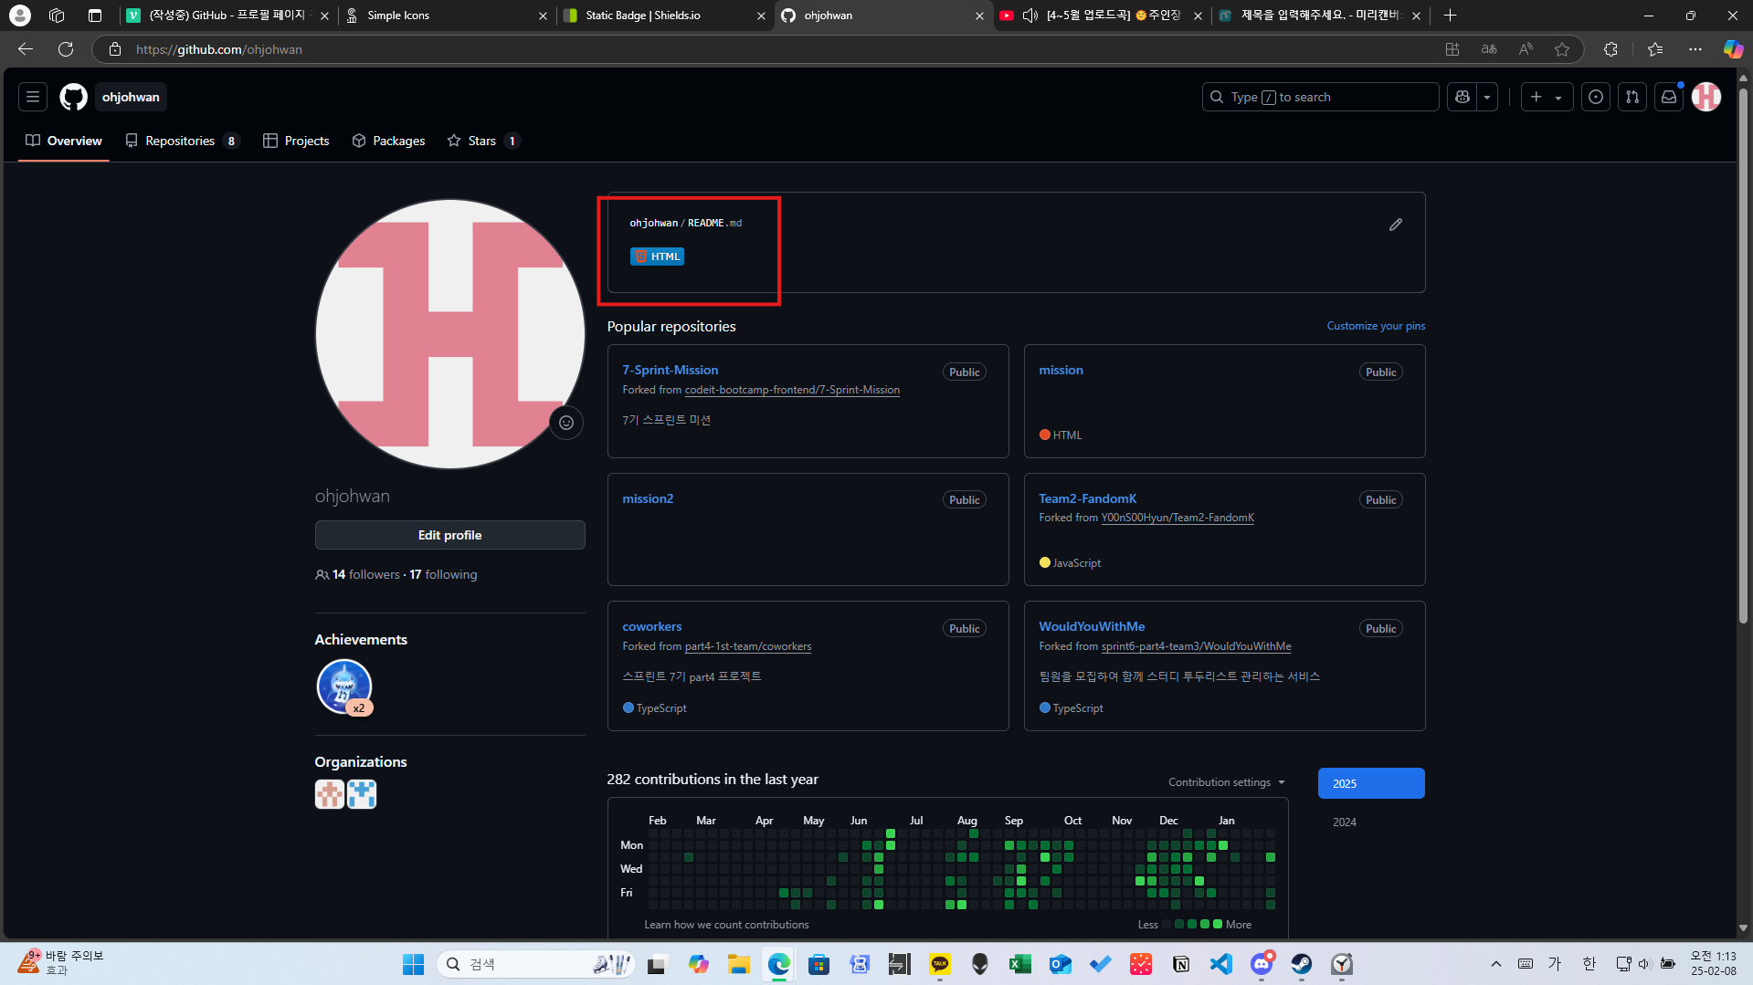Open the Packages tab
1753x985 pixels.
(x=389, y=141)
